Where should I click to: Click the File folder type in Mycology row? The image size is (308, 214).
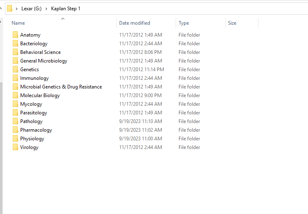coord(189,104)
